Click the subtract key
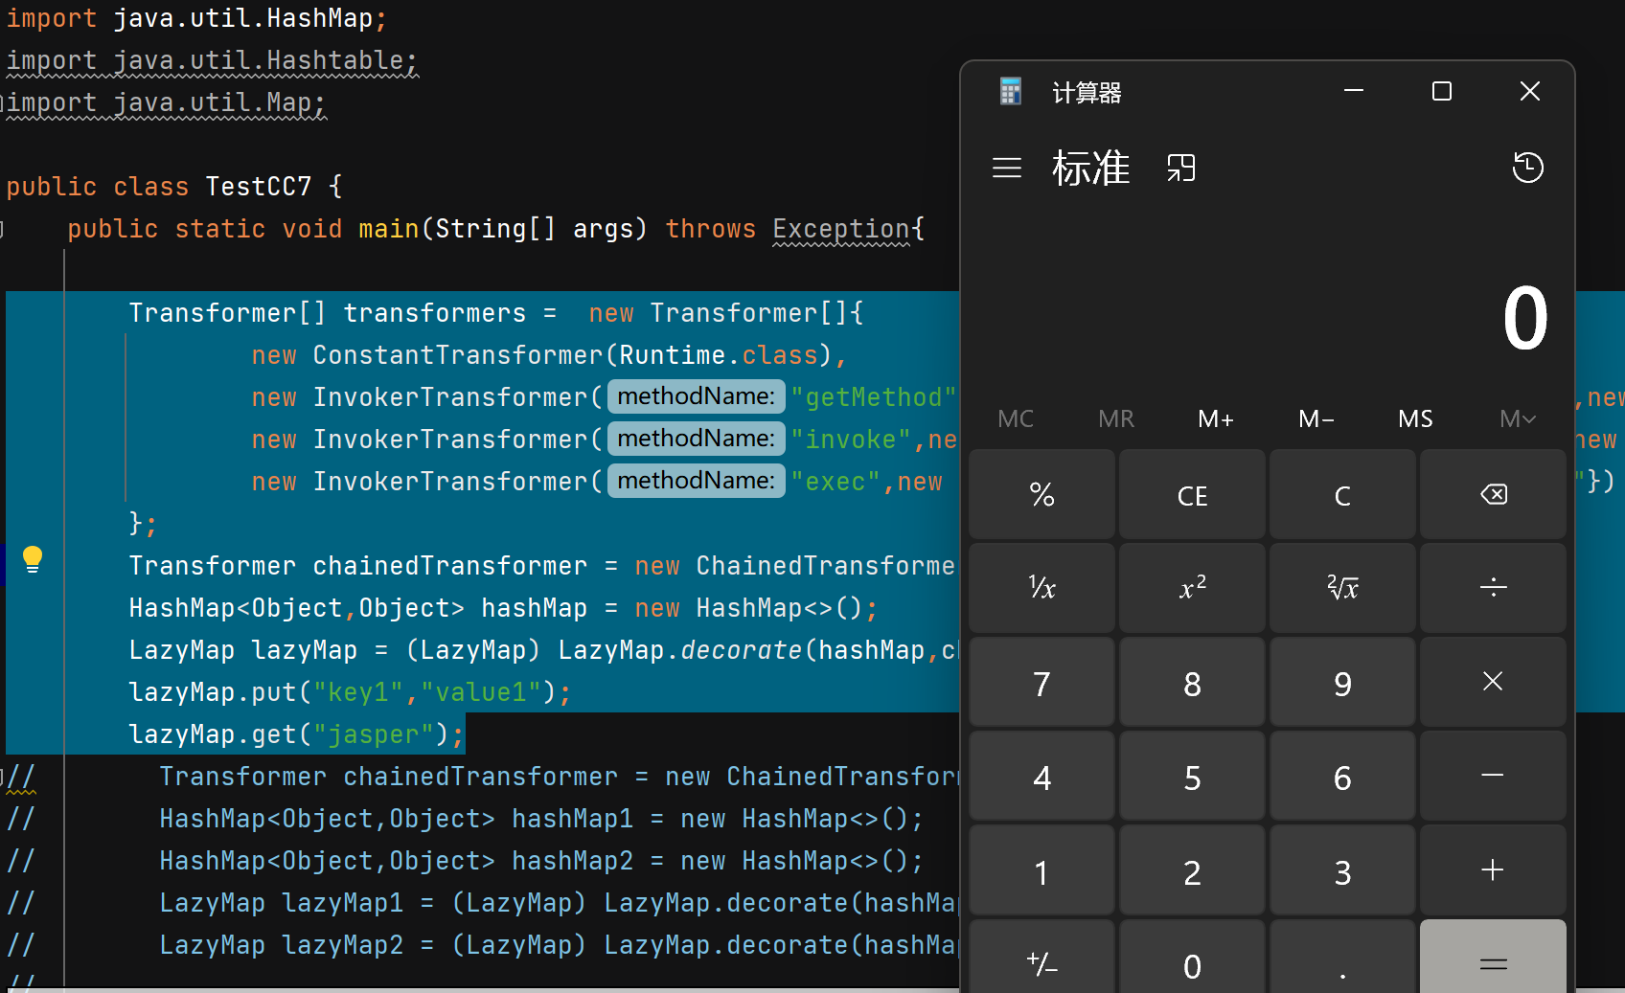The width and height of the screenshot is (1625, 993). 1493,776
